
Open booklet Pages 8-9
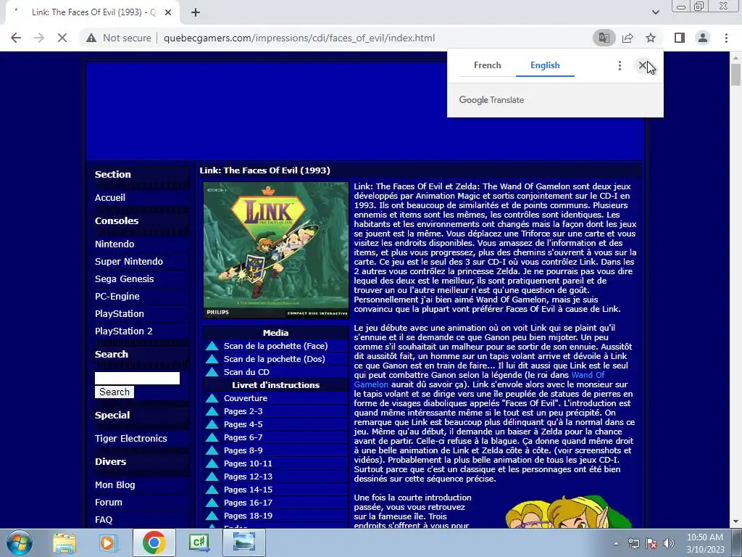click(243, 450)
